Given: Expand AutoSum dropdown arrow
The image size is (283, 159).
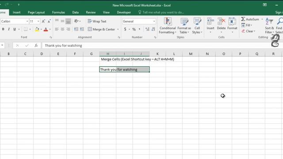Looking at the screenshot, I should point(262,19).
